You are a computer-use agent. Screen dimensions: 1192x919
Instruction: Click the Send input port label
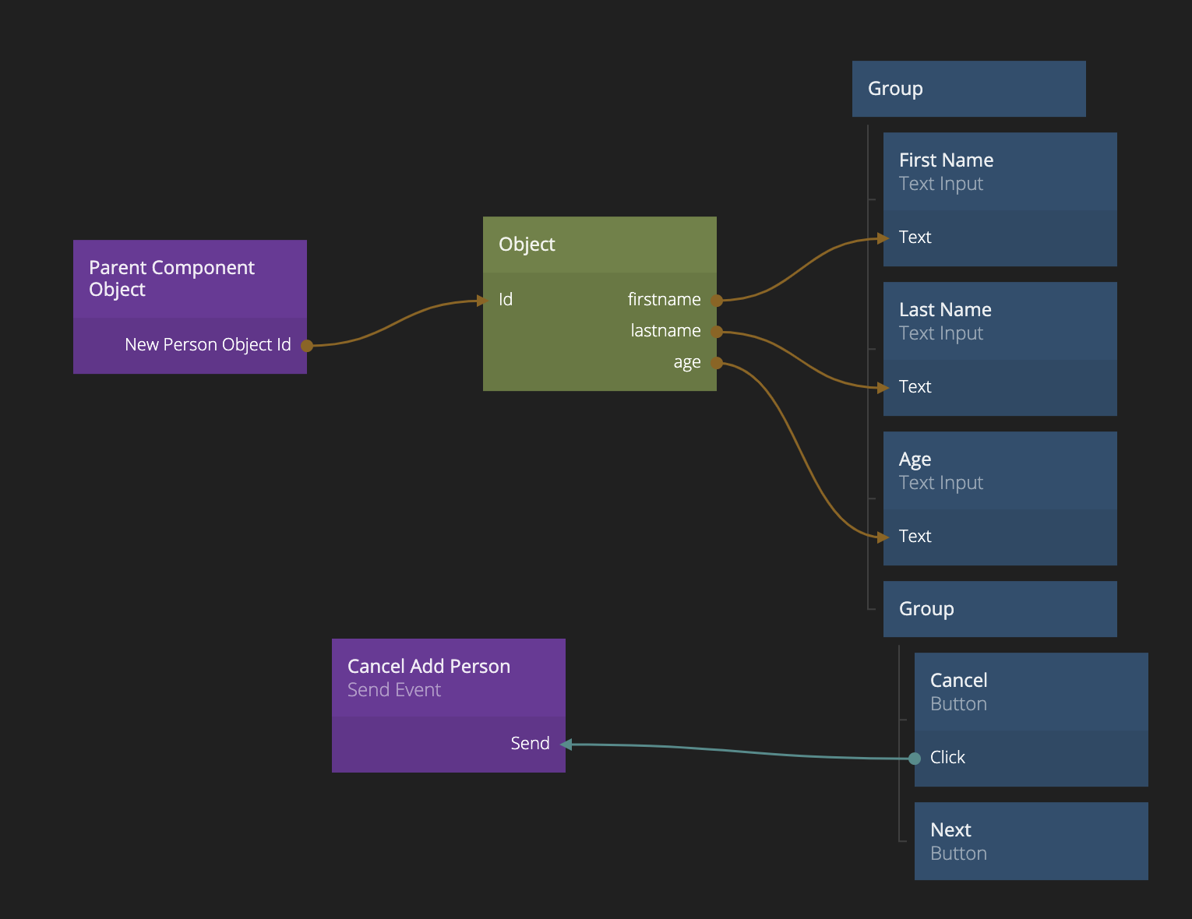coord(530,744)
